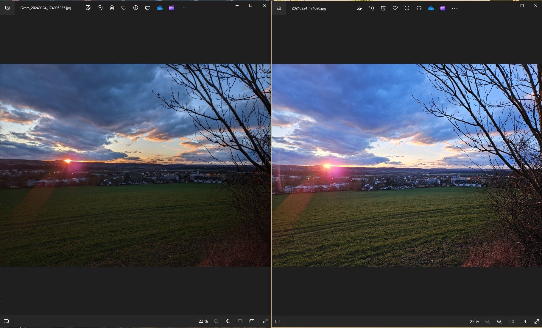
Task: Print the 20240224_174020.jpg photo
Action: (x=419, y=8)
